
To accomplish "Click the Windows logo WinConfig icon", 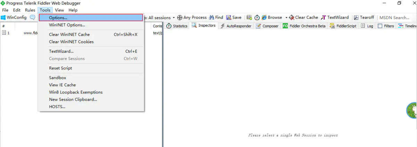I will point(3,17).
